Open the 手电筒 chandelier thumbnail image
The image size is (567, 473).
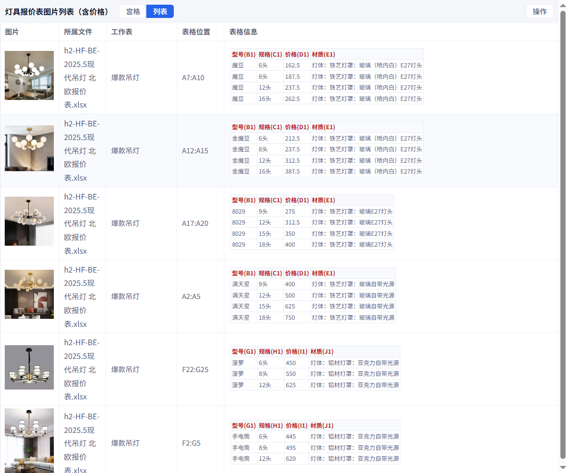coord(29,440)
